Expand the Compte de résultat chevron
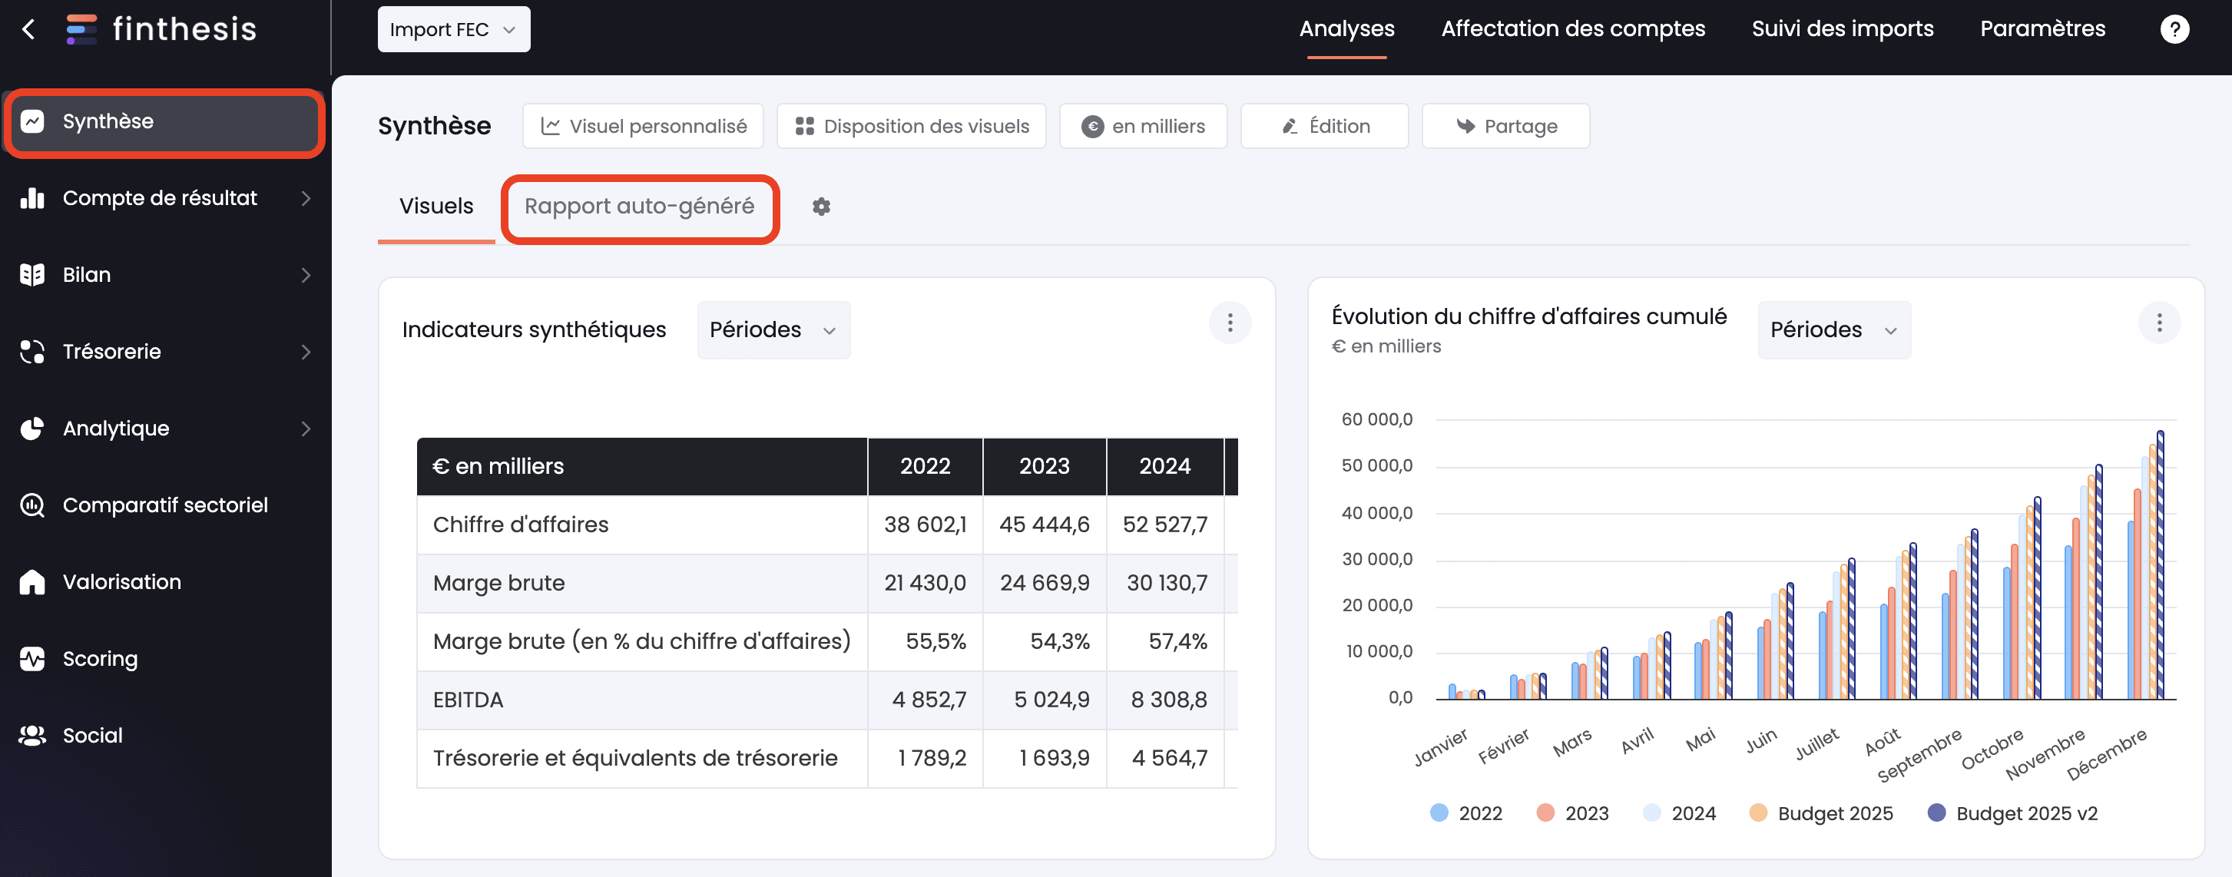Screen dimensions: 2232x877 point(306,198)
